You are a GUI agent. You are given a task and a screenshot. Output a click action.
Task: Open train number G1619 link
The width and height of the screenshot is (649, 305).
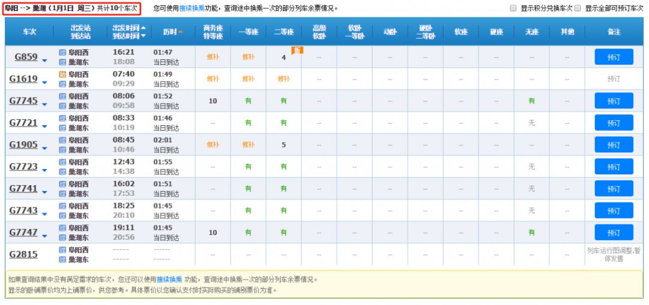coord(23,79)
